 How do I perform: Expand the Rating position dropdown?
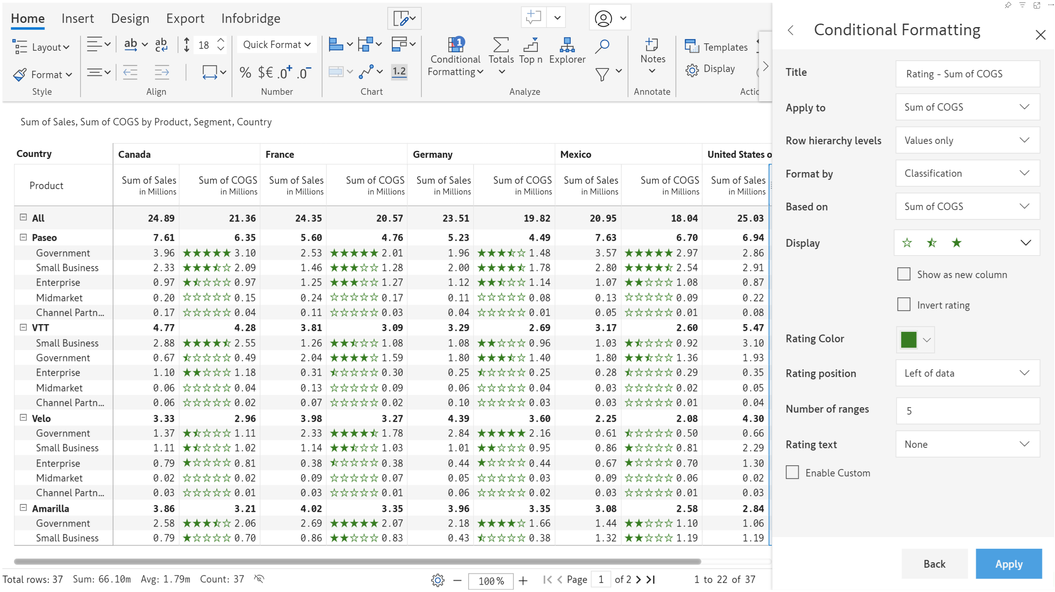click(x=967, y=373)
